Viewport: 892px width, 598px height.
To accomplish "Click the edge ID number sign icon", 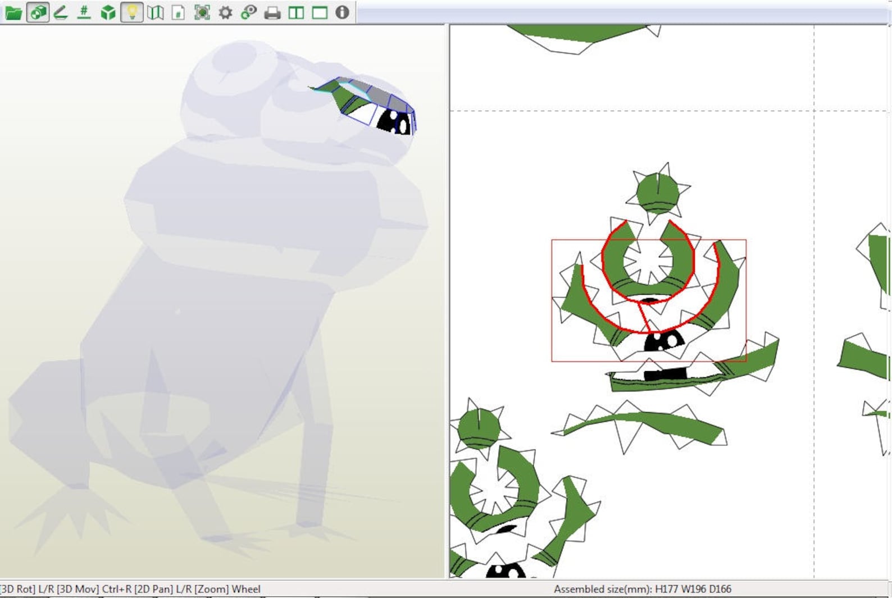I will [84, 12].
